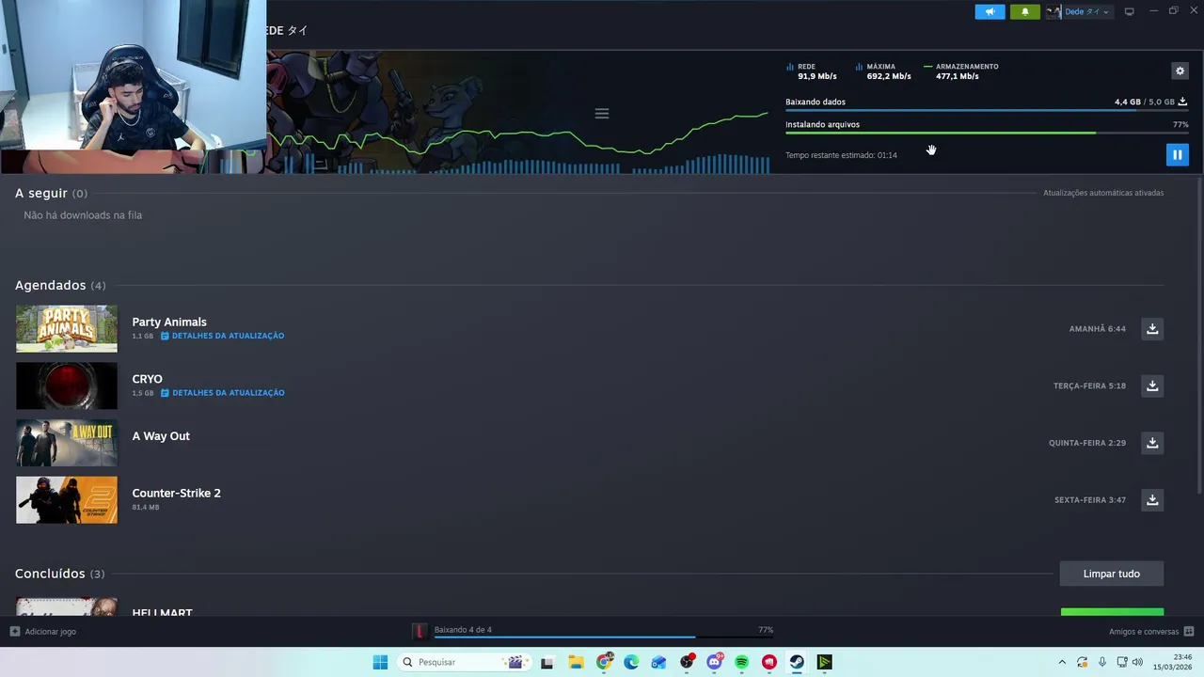Download CRYO update now
This screenshot has height=677, width=1204.
click(x=1152, y=386)
